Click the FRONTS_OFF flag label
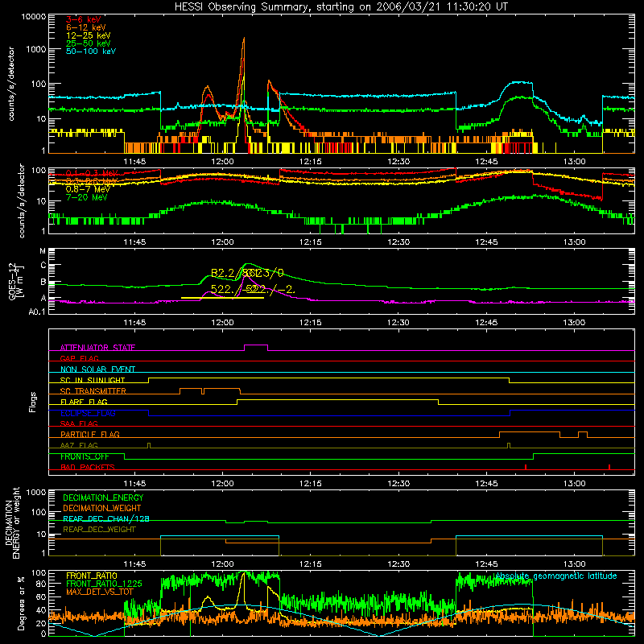 (85, 456)
